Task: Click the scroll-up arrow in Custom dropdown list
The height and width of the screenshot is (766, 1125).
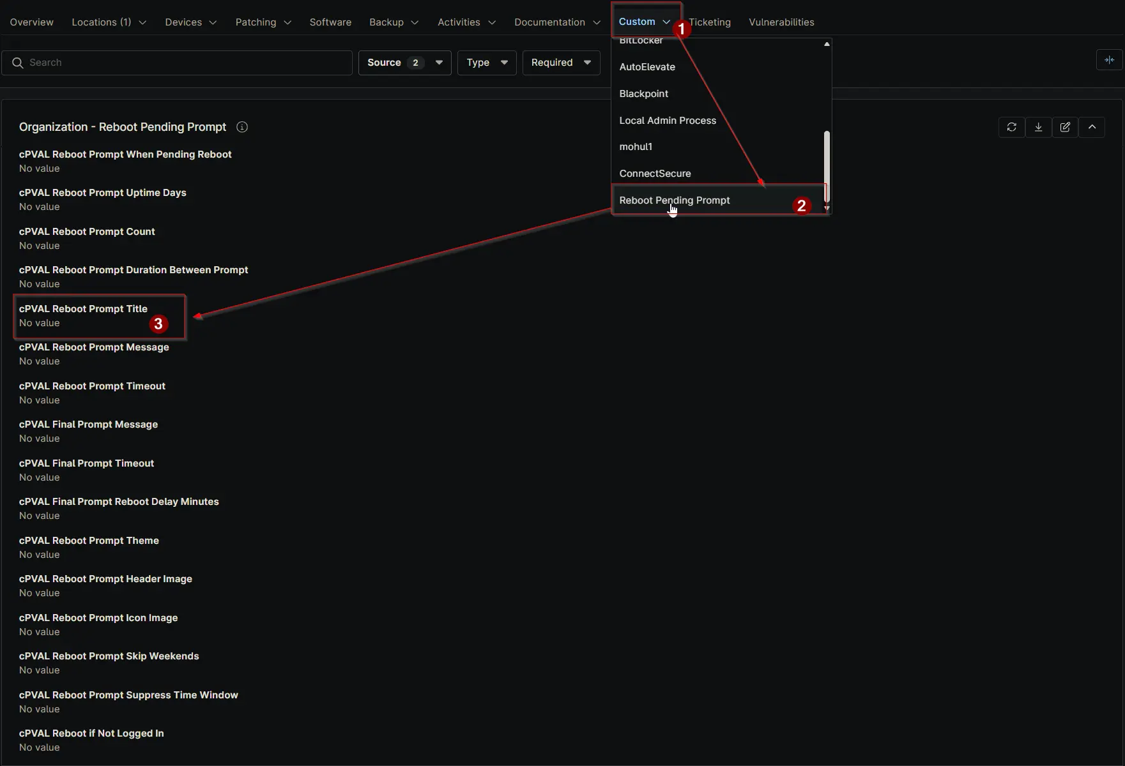Action: [827, 44]
